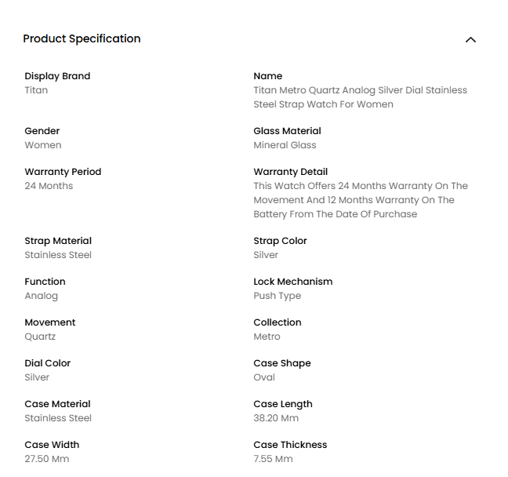This screenshot has width=508, height=477.
Task: Select the Display Brand value Titan
Action: (36, 90)
